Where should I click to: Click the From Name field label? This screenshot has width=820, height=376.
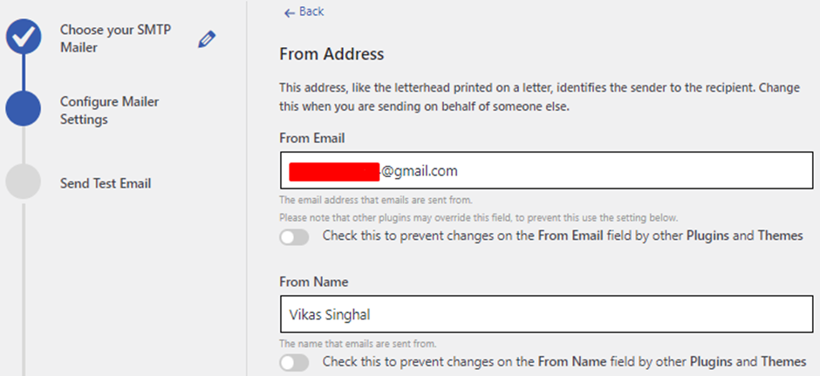tap(314, 282)
